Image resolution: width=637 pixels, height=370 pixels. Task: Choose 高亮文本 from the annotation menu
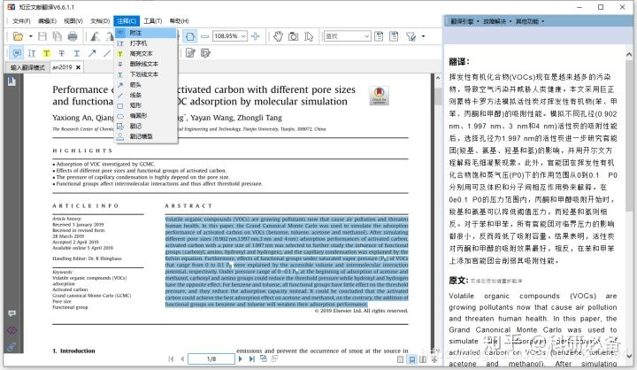[146, 54]
